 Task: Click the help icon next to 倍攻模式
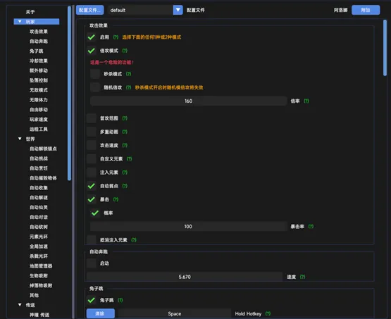pyautogui.click(x=125, y=51)
